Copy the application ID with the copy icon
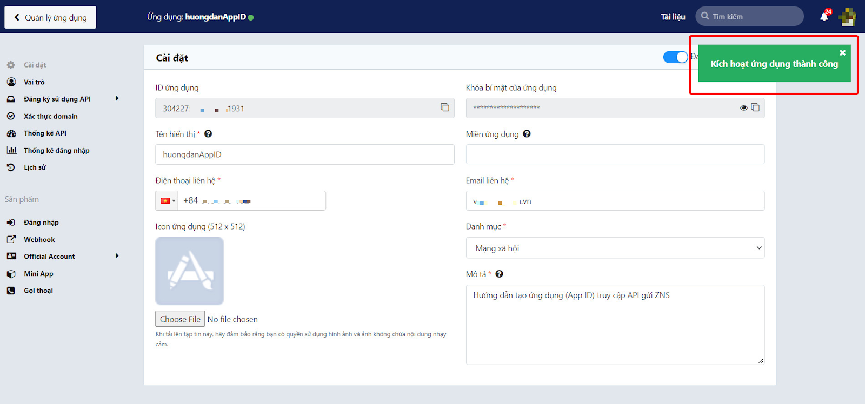Image resolution: width=865 pixels, height=404 pixels. [445, 107]
